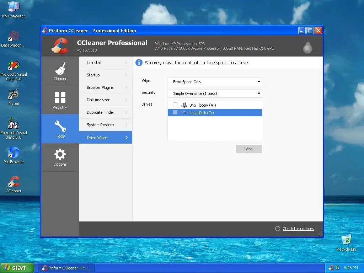
Task: Click Piriform CCleaner taskbar button
Action: [66, 268]
